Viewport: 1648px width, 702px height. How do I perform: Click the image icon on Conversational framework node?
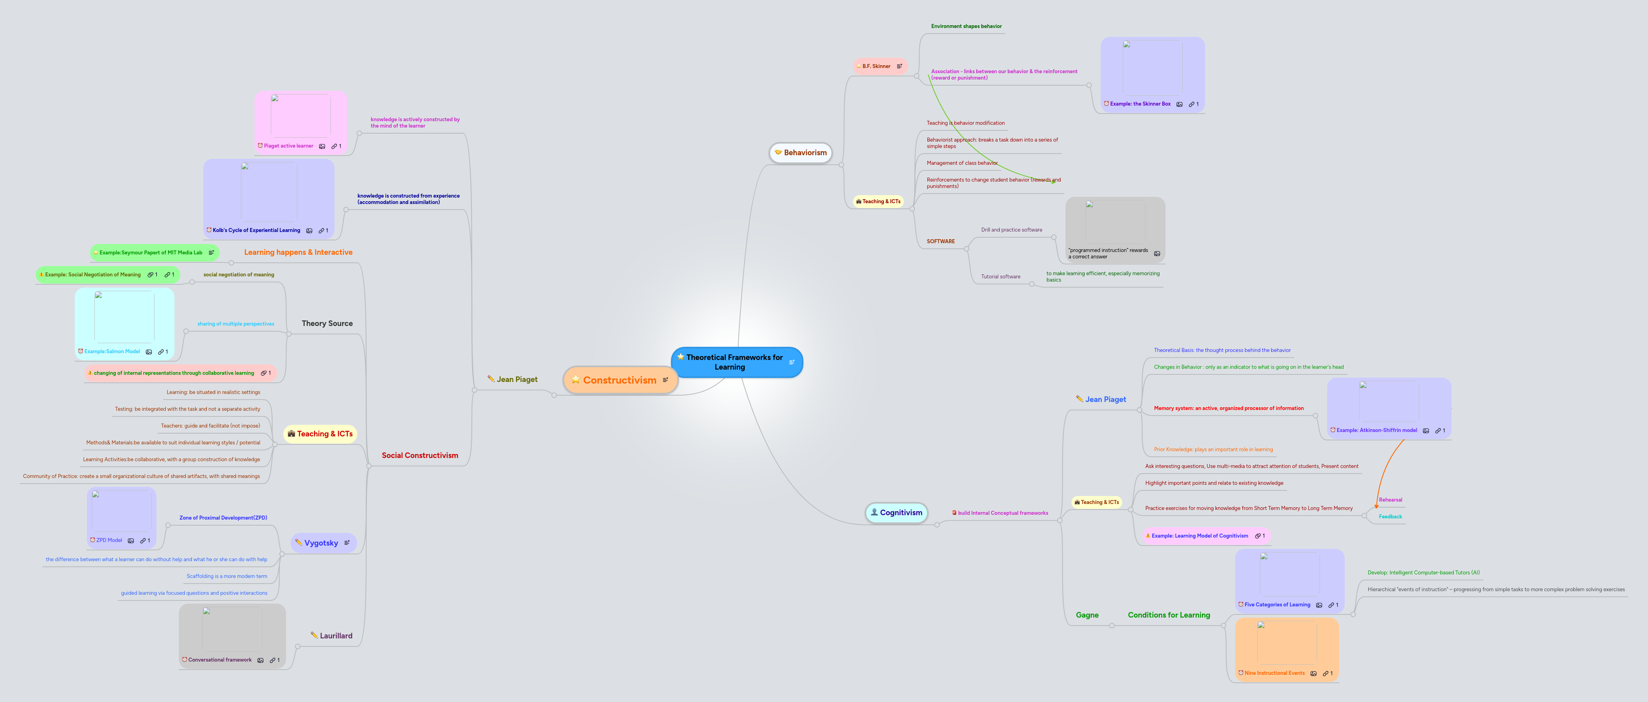(260, 660)
